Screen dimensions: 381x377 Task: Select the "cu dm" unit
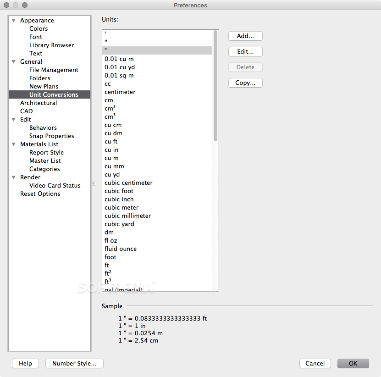pos(157,133)
